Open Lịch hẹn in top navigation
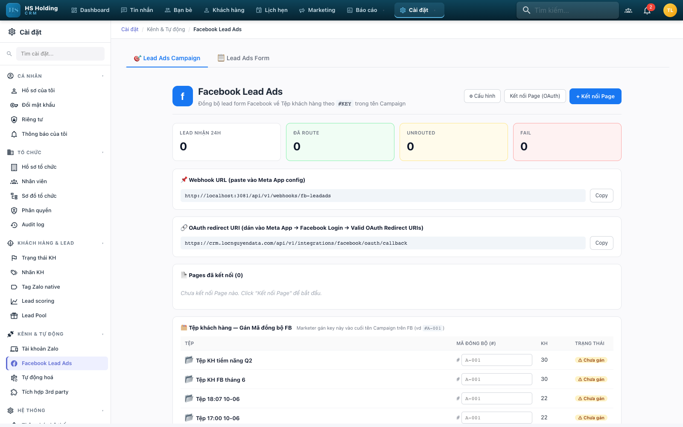 pos(272,10)
